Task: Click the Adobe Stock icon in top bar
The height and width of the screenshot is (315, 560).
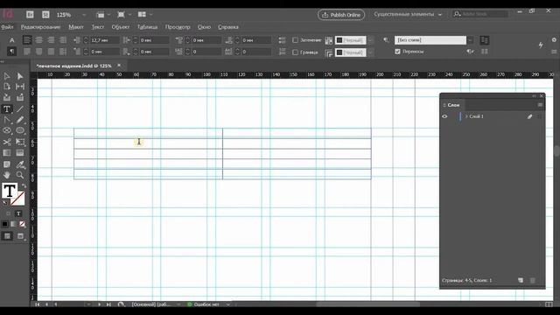Action: (45, 15)
